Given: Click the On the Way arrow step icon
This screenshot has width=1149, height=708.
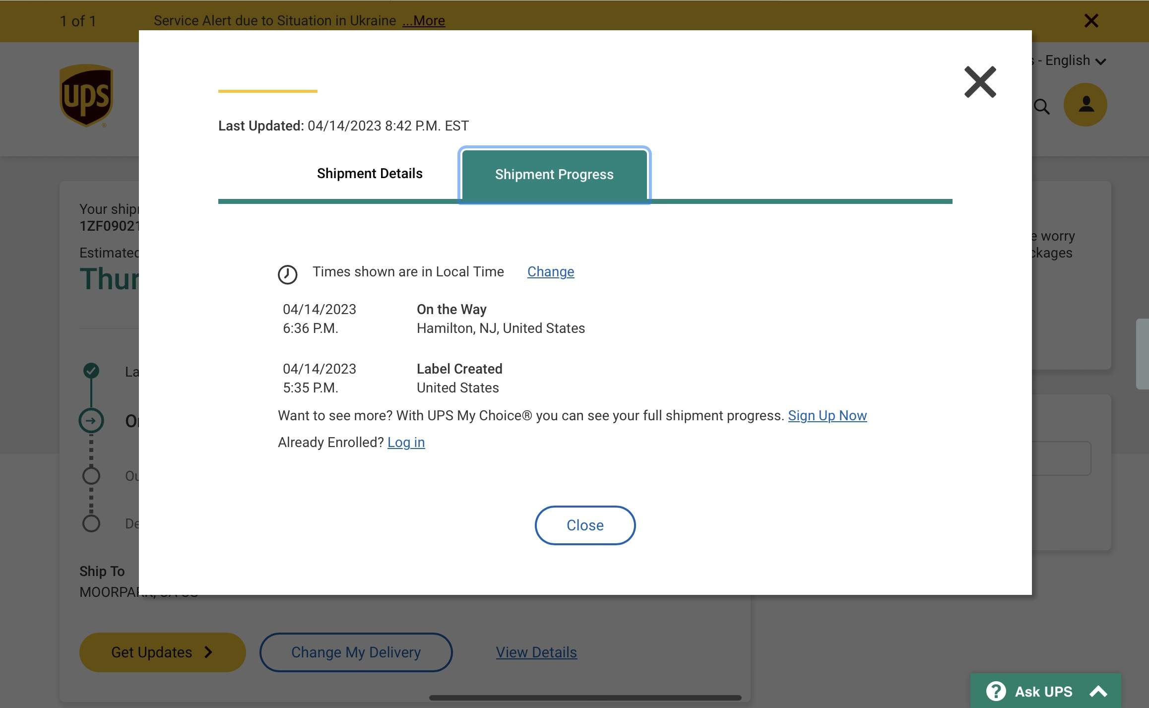Looking at the screenshot, I should click(91, 421).
